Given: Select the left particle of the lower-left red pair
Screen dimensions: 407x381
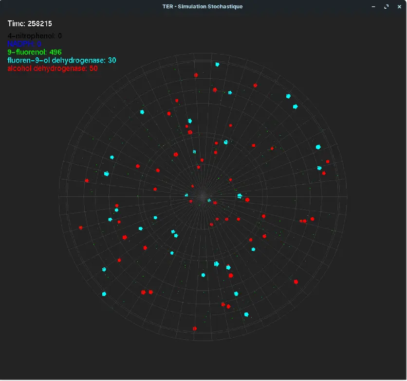Looking at the screenshot, I should 143,292.
